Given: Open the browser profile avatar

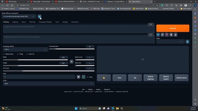Looking at the screenshot, I should (186, 5).
